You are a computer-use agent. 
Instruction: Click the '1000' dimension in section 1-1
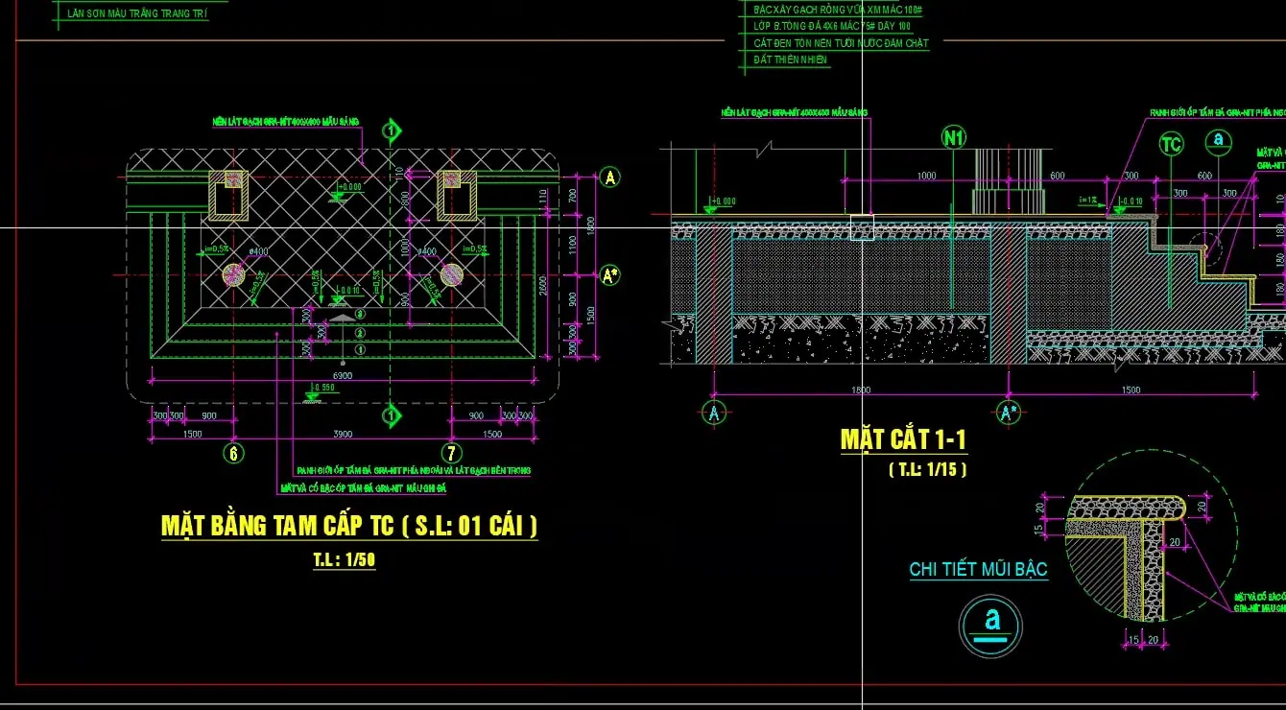click(926, 176)
